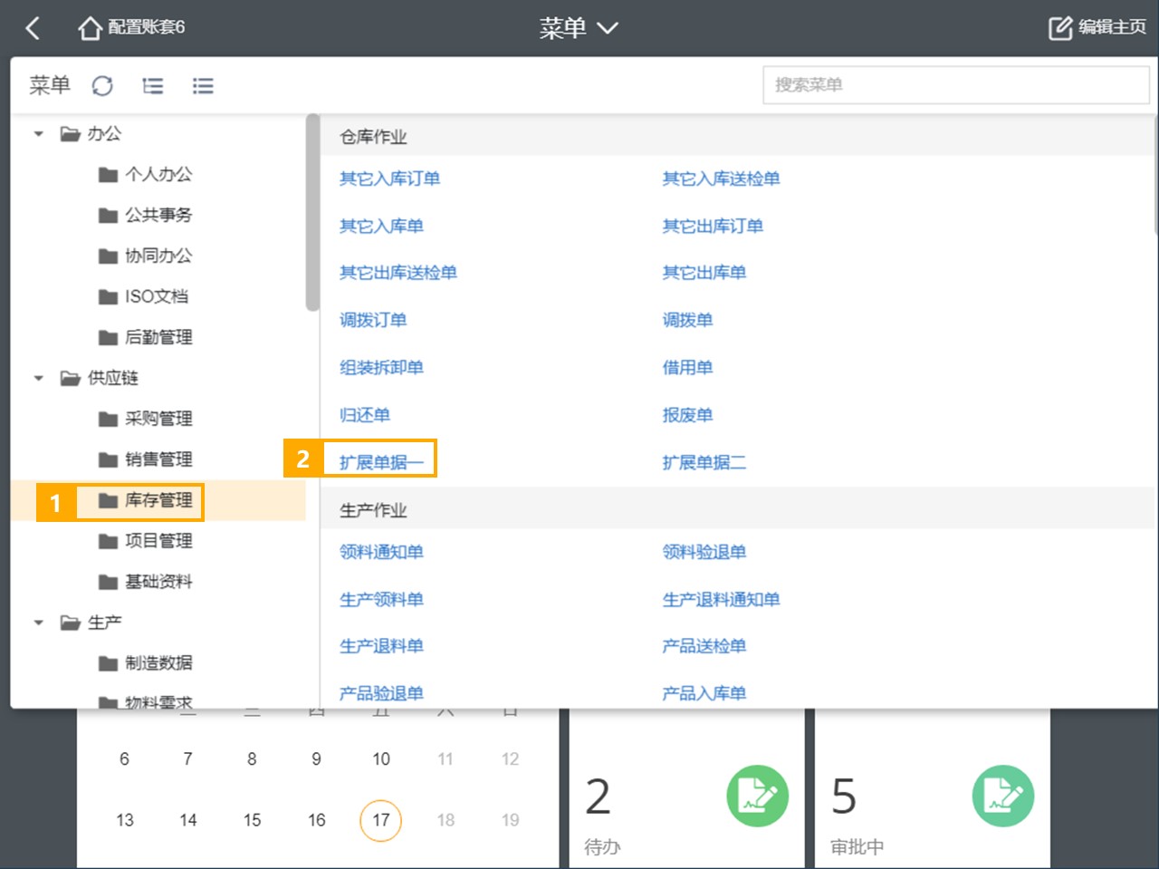Open the 归还单 link
The width and height of the screenshot is (1159, 869).
(x=365, y=415)
